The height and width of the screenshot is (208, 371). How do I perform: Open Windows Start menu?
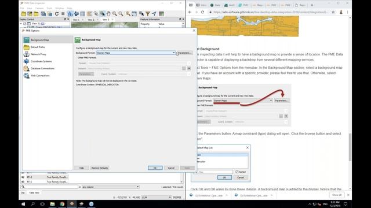point(23,204)
